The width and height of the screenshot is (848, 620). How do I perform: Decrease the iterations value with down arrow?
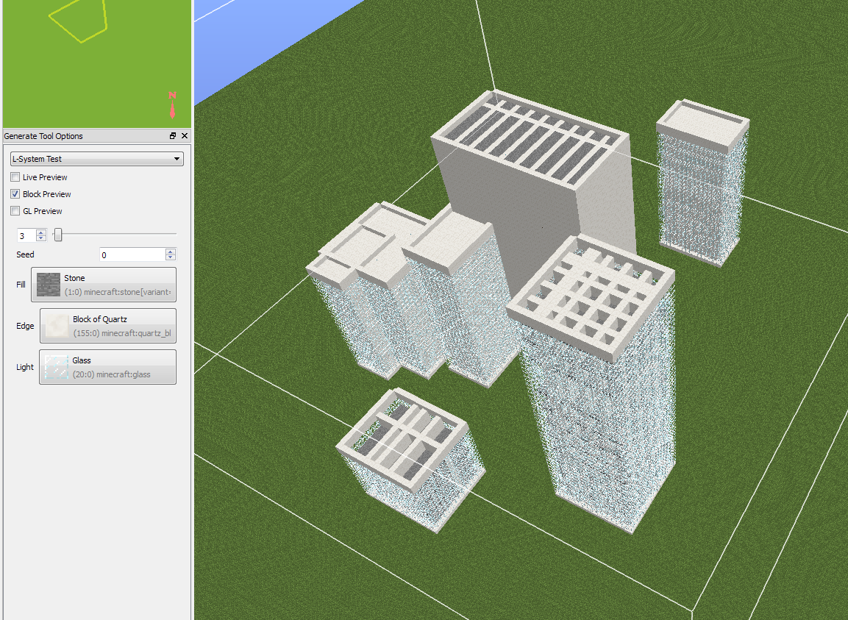(41, 238)
